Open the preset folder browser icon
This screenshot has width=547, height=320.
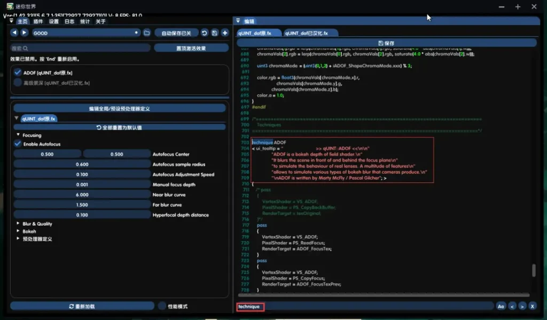point(147,33)
